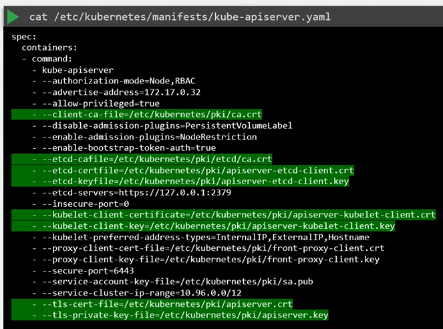Click the highlighted --etcd-cafile line
The image size is (443, 329).
[156, 159]
